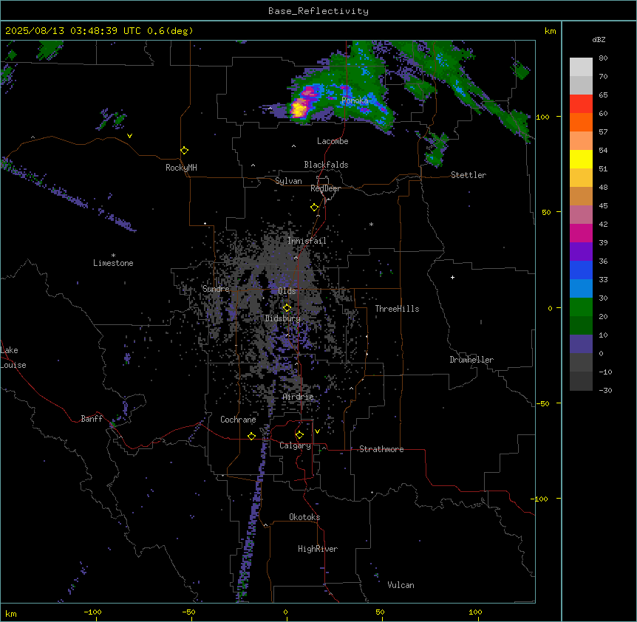Viewport: 637px width, 622px height.
Task: Click the intense yellow storm core west of Ponoka
Action: (x=299, y=109)
